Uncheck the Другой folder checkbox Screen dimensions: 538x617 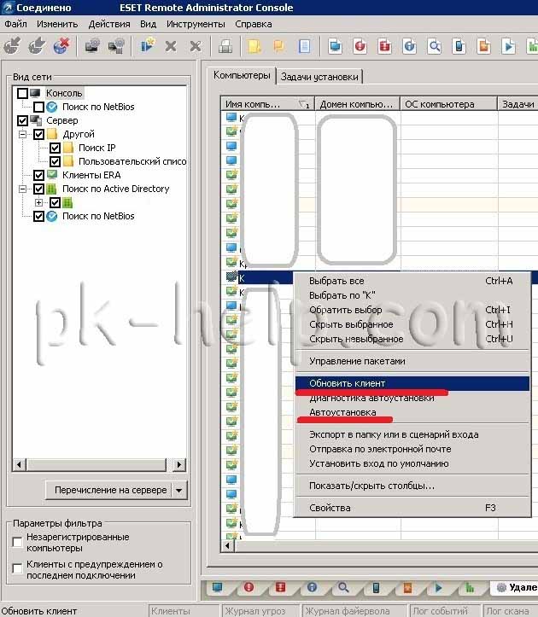coord(38,134)
